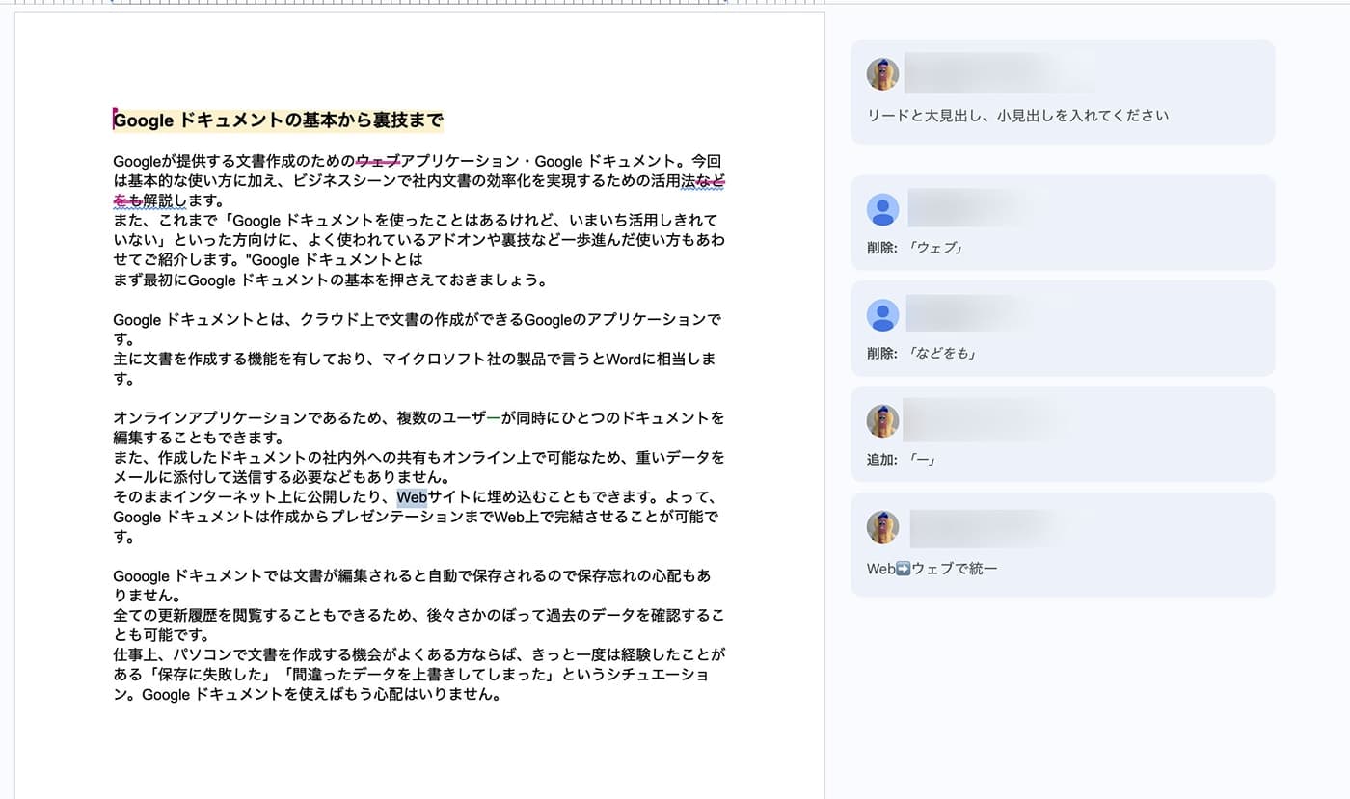Image resolution: width=1350 pixels, height=799 pixels.
Task: Click the green inserted 'ー' in 'ユーザー'
Action: [x=494, y=418]
